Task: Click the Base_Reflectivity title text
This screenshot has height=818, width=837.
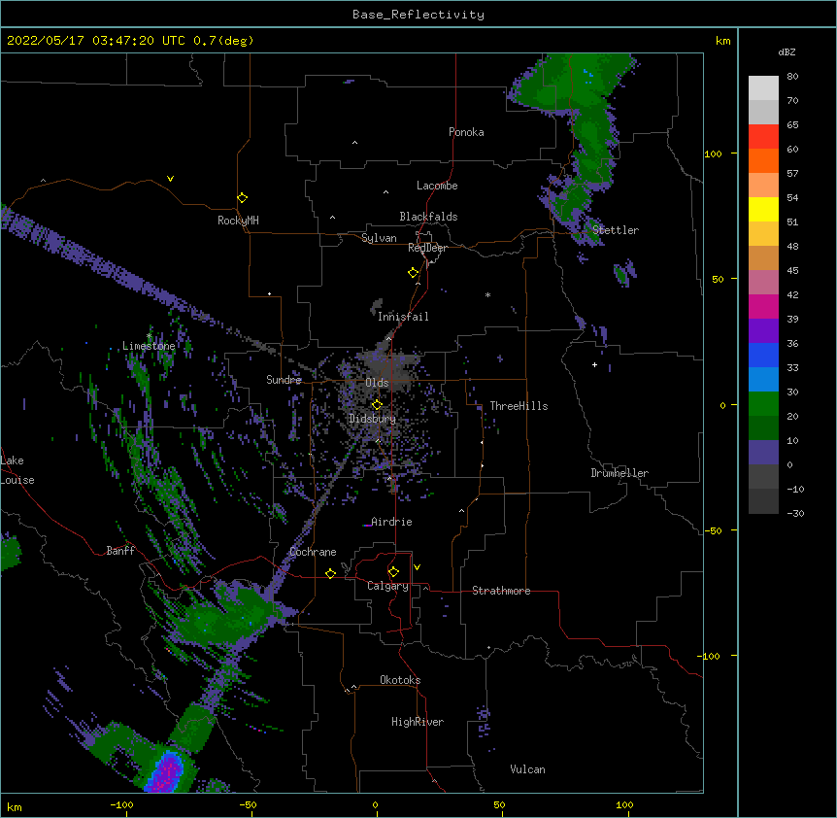Action: coord(418,15)
